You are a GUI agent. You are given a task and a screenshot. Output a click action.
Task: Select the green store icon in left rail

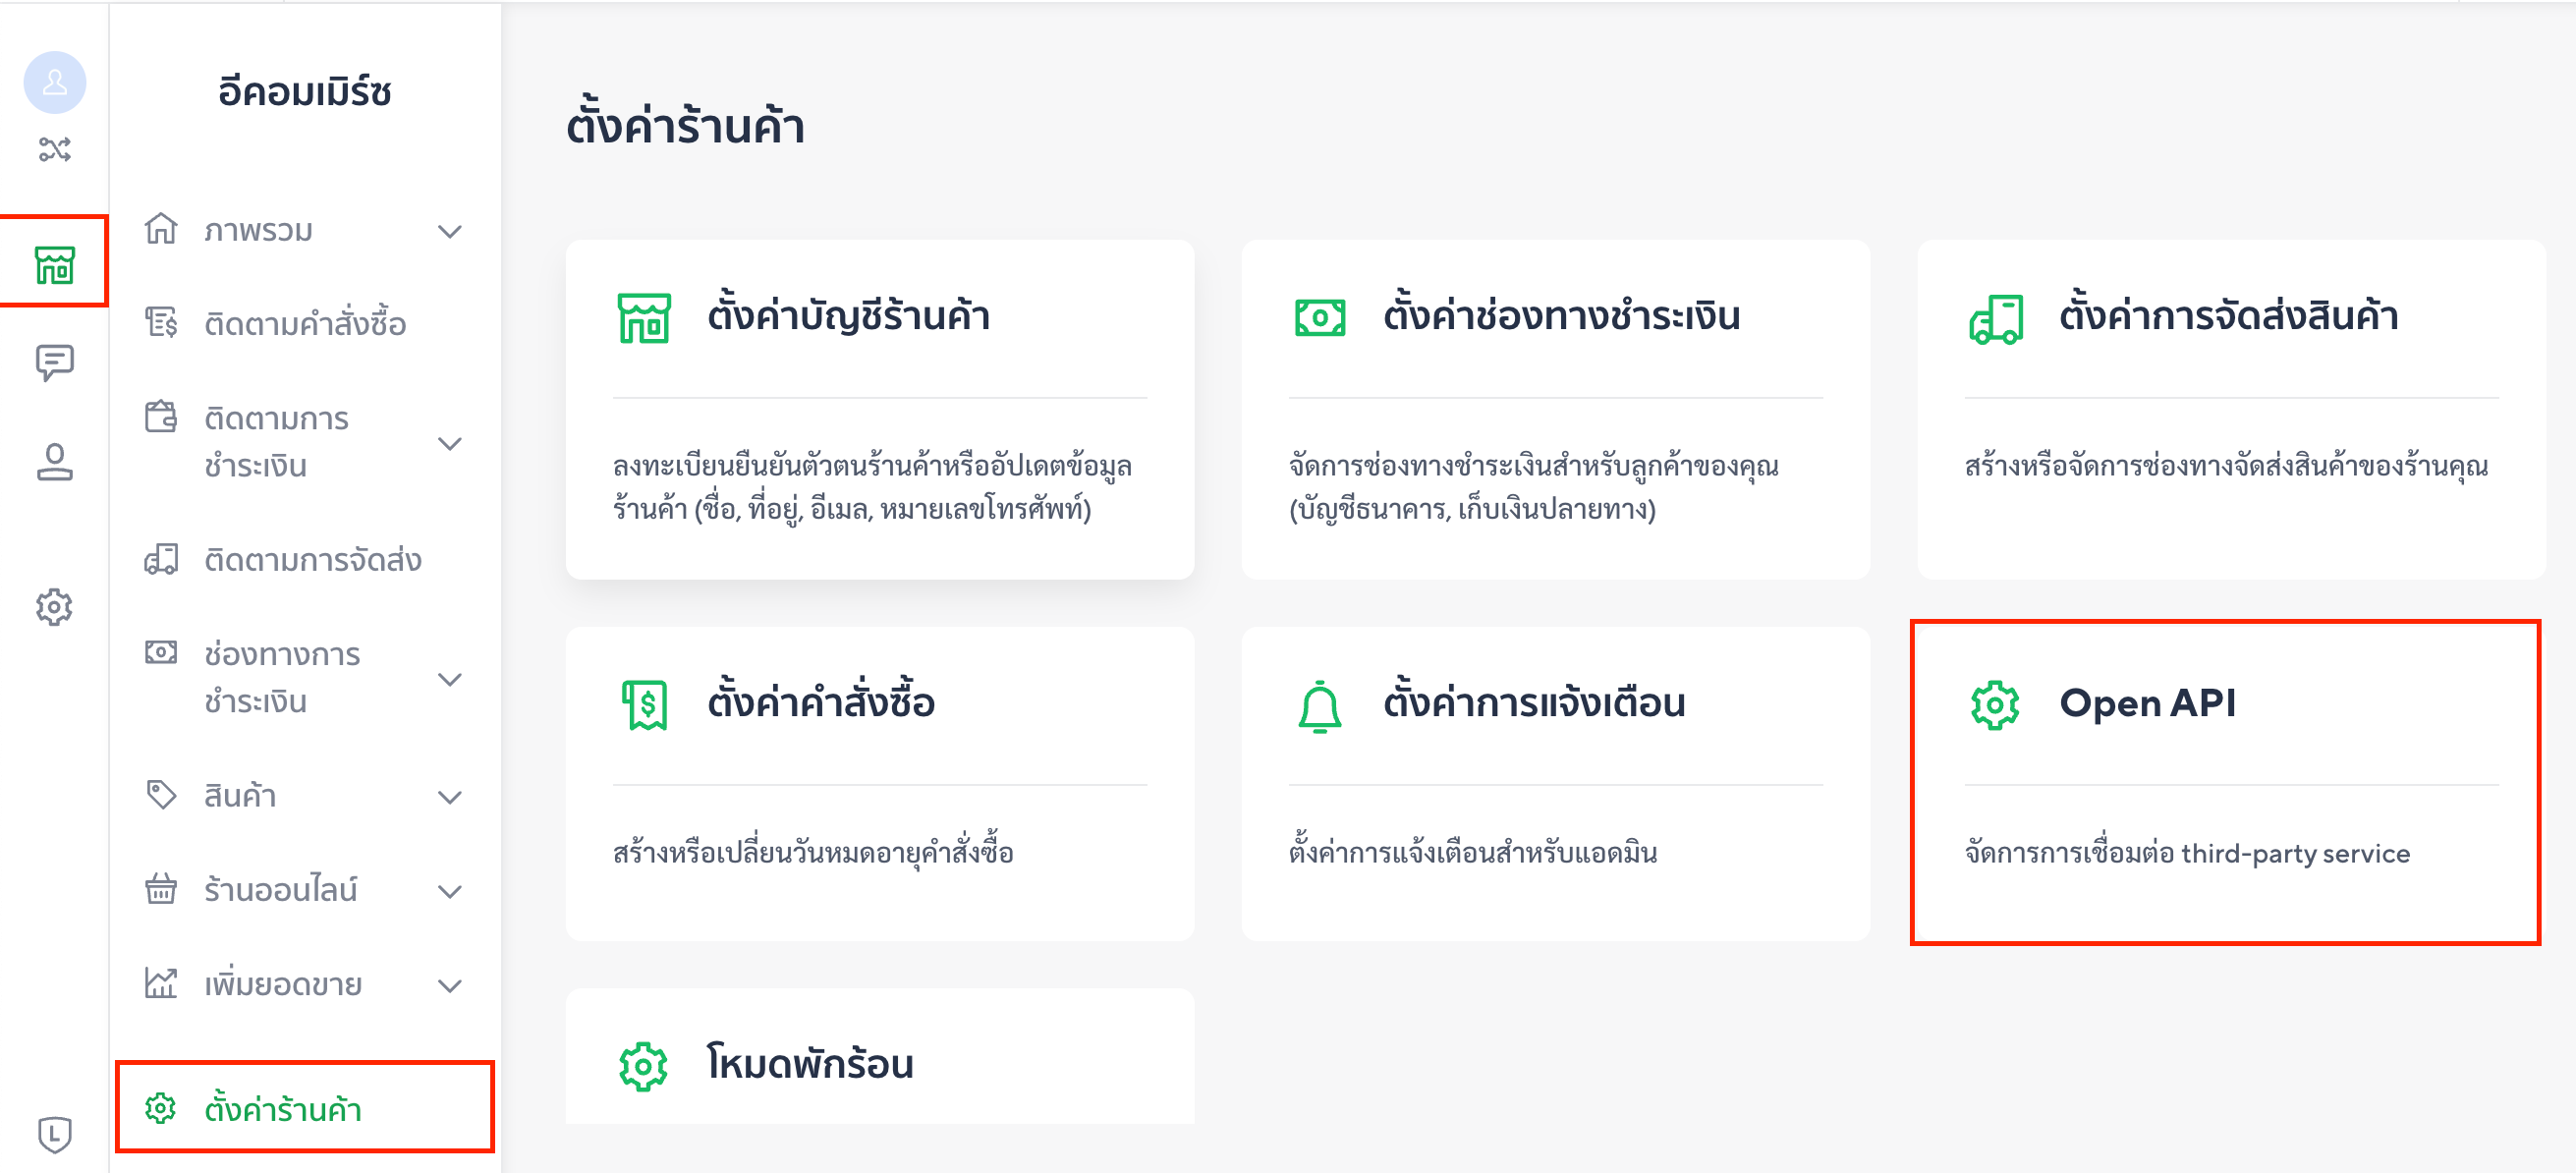(x=55, y=265)
